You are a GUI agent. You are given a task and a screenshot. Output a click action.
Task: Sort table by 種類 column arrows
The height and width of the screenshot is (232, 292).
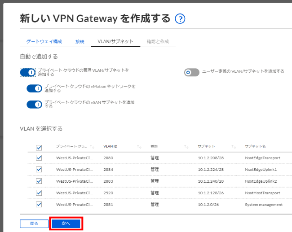click(x=186, y=147)
